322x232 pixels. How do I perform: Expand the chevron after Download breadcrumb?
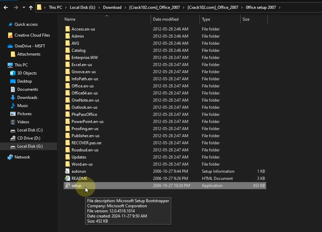pos(125,7)
